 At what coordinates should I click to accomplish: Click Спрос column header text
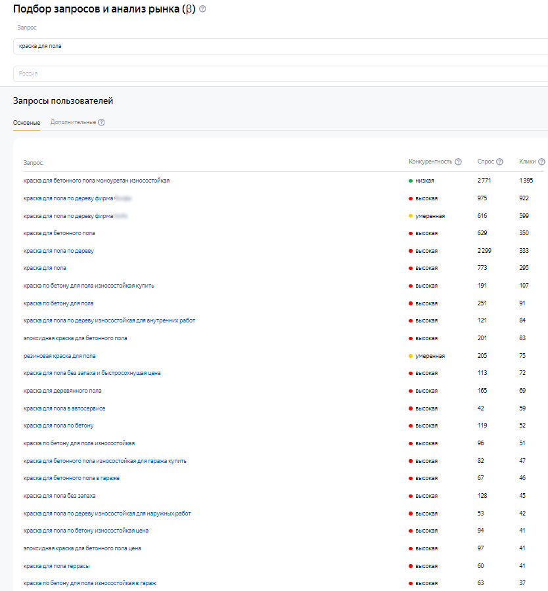pyautogui.click(x=486, y=162)
